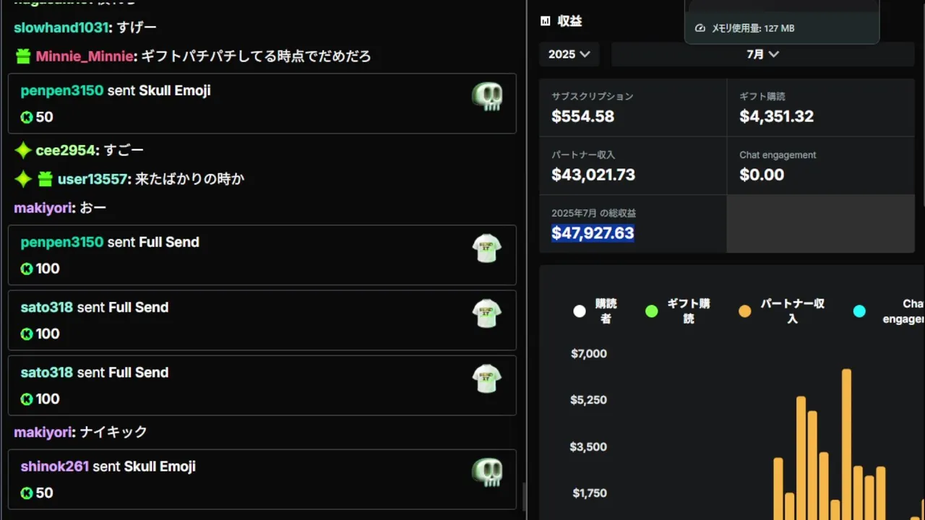The height and width of the screenshot is (520, 925).
Task: Click the chat scrollbar thumb
Action: coord(524,496)
